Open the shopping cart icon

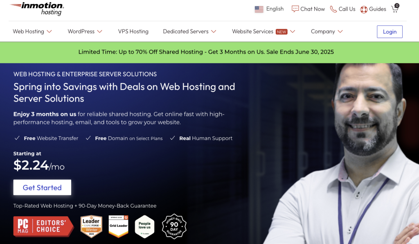pyautogui.click(x=395, y=9)
